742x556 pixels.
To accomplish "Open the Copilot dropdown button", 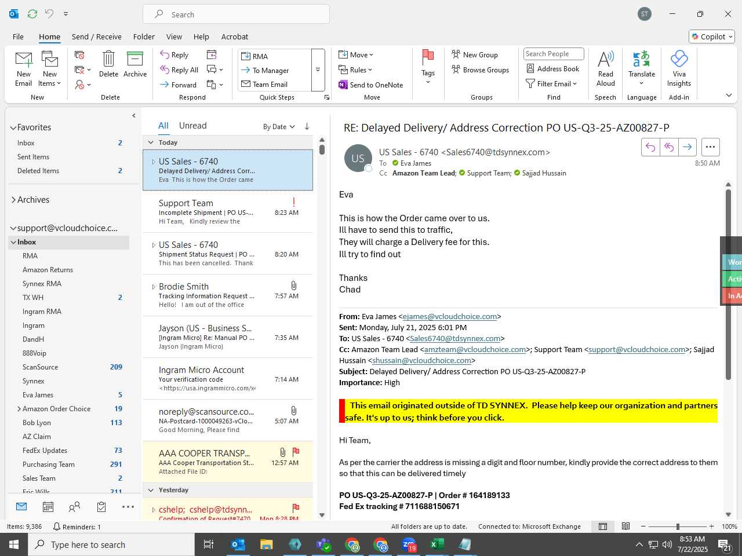I will 712,36.
